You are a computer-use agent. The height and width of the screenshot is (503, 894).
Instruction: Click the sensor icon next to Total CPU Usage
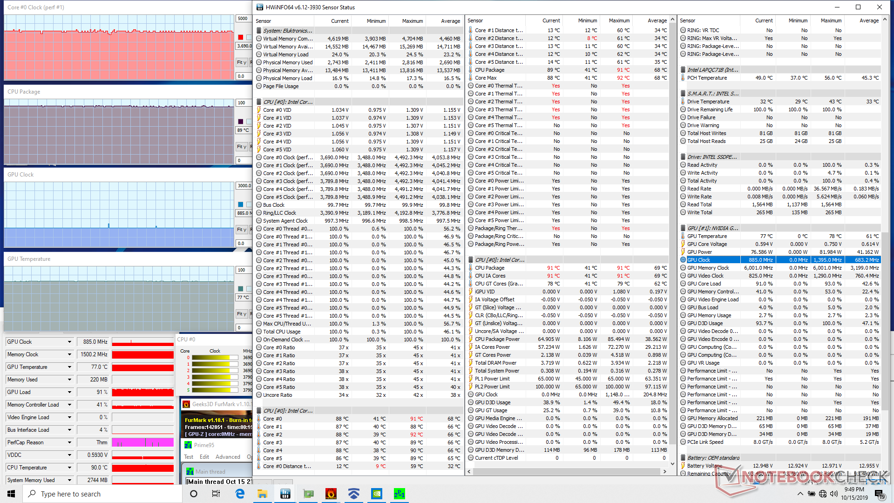coord(259,332)
